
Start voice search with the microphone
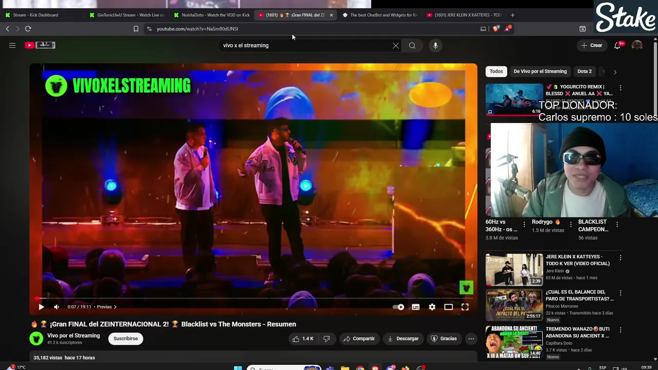[x=435, y=46]
